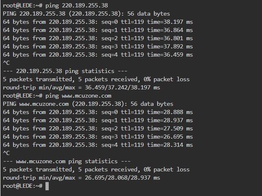Click the ping reply with time=36.459 ms
Viewport: 262px width, 196px height.
97,55
